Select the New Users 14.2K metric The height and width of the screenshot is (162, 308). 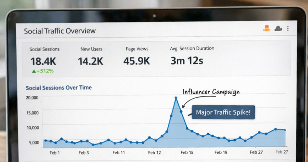[90, 61]
